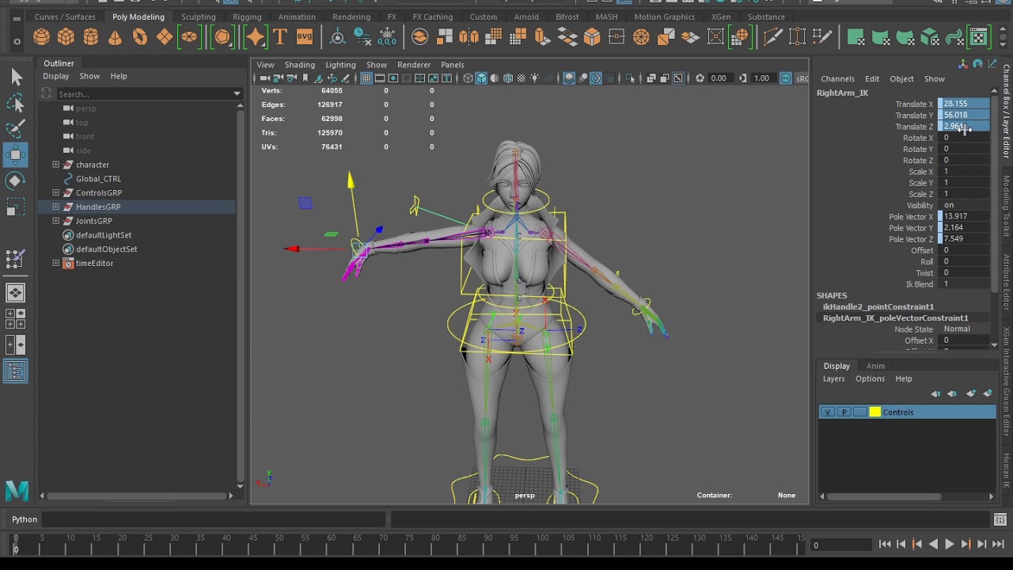Select ikHandle2_pointConstraint1 in Shapes list
1013x570 pixels.
pos(878,307)
